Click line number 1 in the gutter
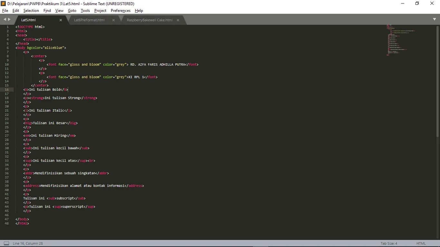The height and width of the screenshot is (247, 440). tap(8, 27)
